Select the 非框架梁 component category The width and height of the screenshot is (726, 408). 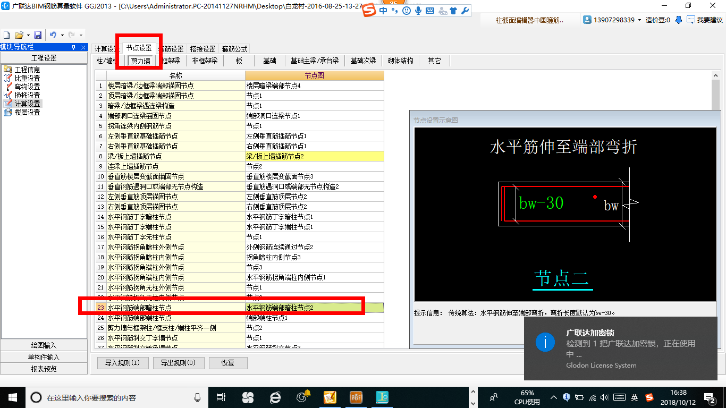(x=205, y=61)
